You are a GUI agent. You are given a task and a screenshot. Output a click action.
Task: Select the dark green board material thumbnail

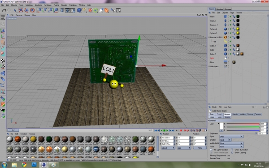point(49,139)
